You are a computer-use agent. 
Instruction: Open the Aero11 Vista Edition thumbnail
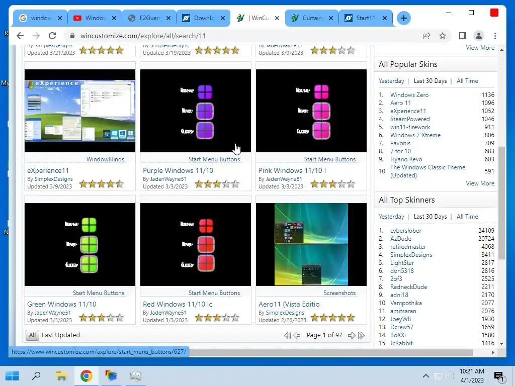311,244
